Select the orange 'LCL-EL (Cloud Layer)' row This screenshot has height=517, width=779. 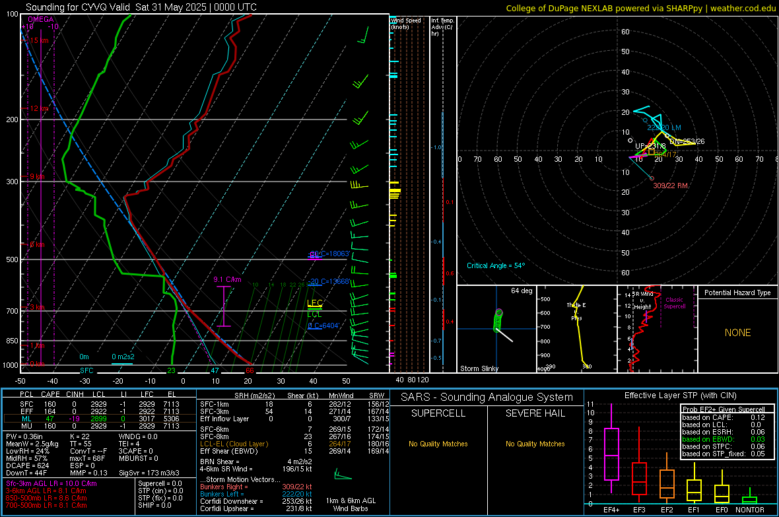coord(295,444)
